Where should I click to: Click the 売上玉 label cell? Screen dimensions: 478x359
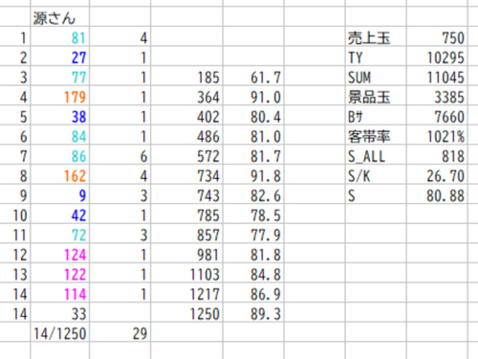[x=376, y=36]
